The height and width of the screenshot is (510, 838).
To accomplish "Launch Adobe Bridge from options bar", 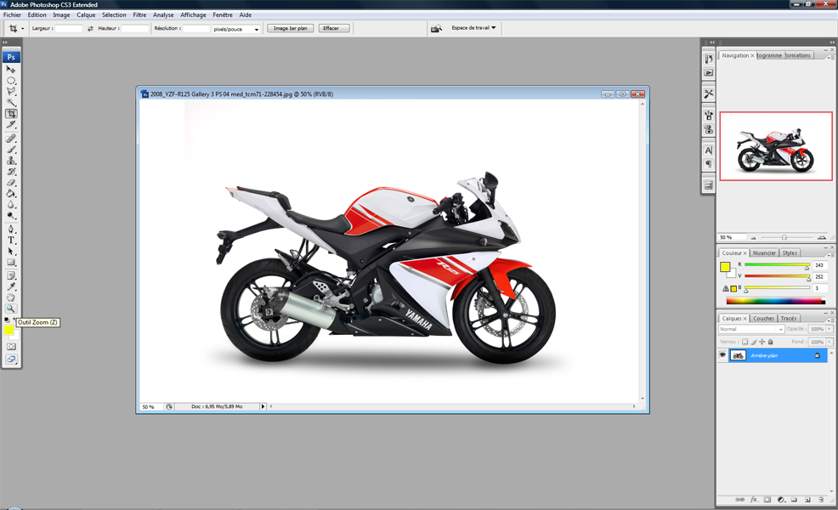I will point(437,28).
